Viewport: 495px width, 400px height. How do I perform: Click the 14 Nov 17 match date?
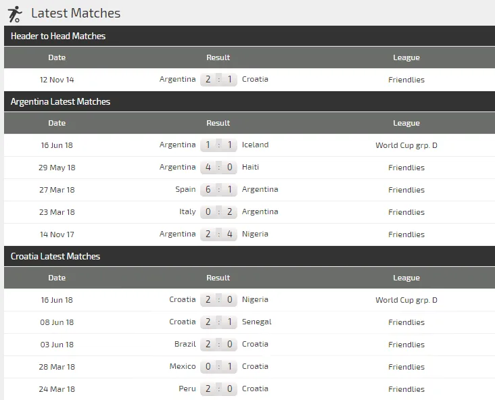tap(57, 234)
